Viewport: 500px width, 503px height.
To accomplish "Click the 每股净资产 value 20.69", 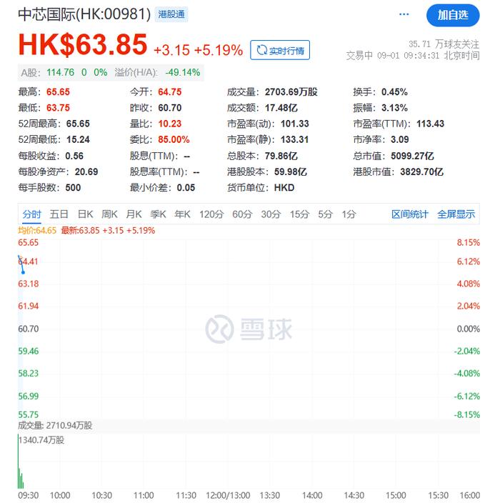I will [86, 172].
